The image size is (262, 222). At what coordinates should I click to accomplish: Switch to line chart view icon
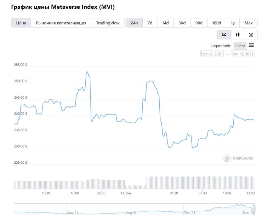(224, 35)
